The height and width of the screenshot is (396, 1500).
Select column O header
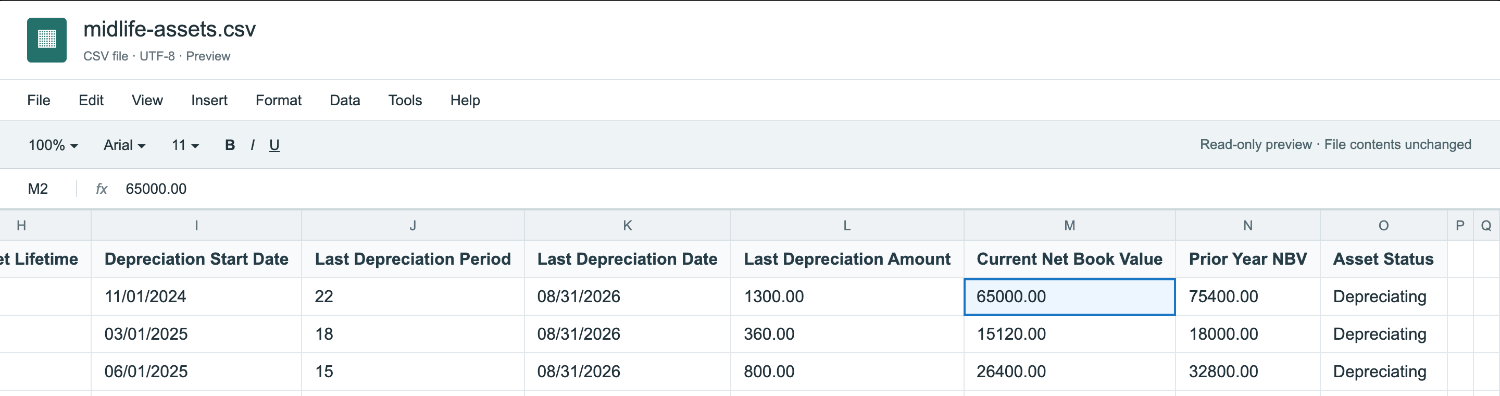[1383, 226]
